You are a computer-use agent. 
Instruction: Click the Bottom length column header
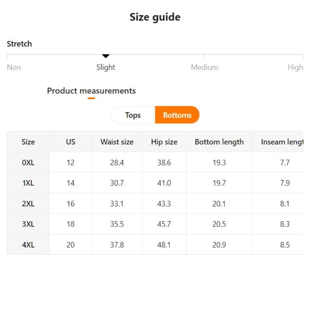219,142
